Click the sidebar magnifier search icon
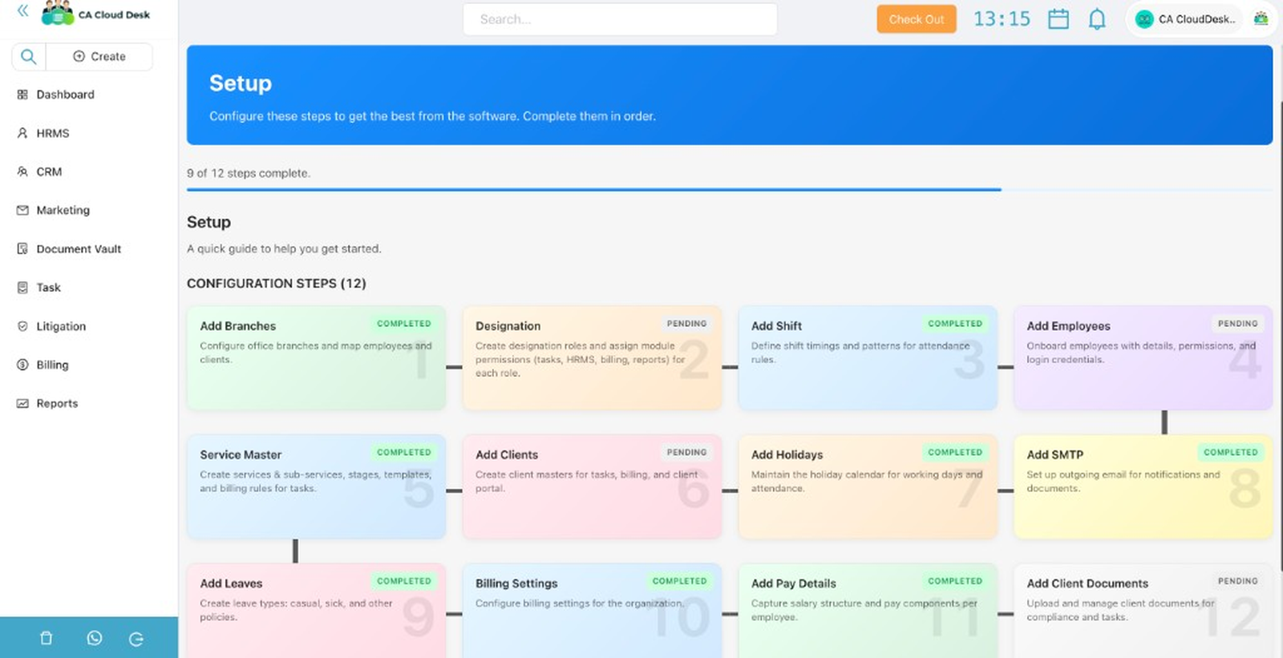The width and height of the screenshot is (1283, 658). [28, 57]
